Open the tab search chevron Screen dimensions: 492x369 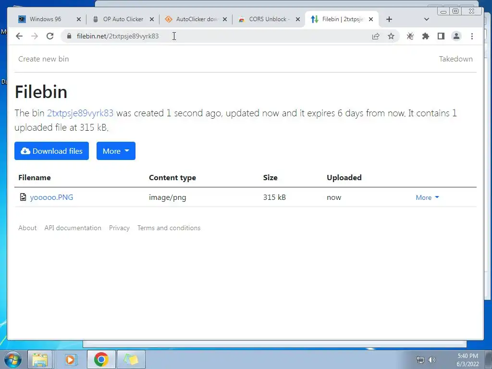[x=427, y=19]
